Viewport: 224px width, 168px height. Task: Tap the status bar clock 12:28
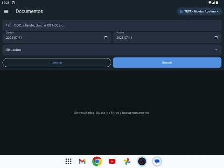coord(6,3)
